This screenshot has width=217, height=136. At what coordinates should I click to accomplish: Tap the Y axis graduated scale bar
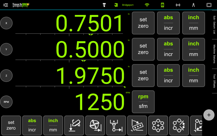click(x=69, y=60)
